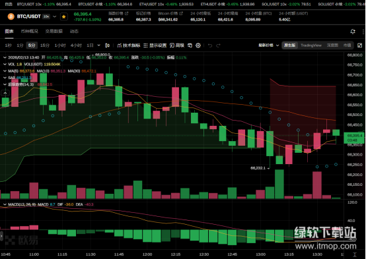366x259 pixels.
Task: Switch chart to 原生版 mode
Action: [x=289, y=45]
